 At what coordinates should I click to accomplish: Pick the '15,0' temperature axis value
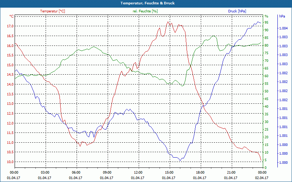[x=11, y=65]
